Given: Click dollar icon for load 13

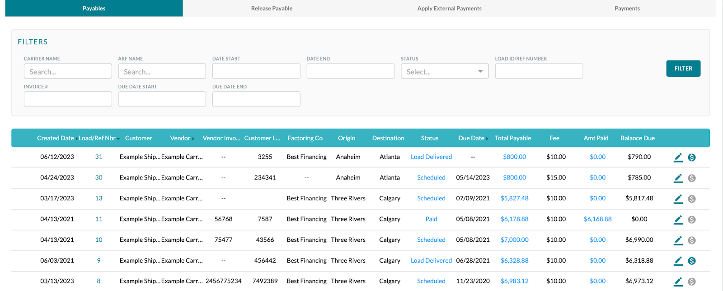Looking at the screenshot, I should [x=692, y=199].
